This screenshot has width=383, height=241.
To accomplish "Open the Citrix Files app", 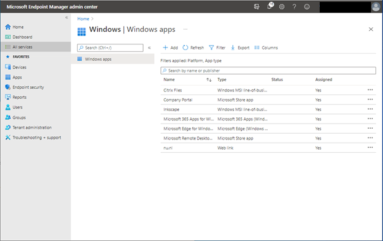I will coord(172,90).
